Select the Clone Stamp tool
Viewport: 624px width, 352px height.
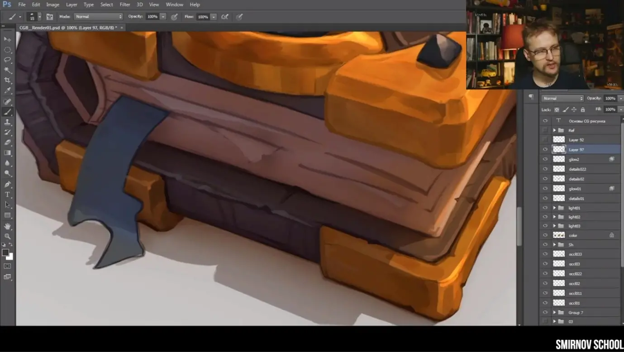click(8, 122)
